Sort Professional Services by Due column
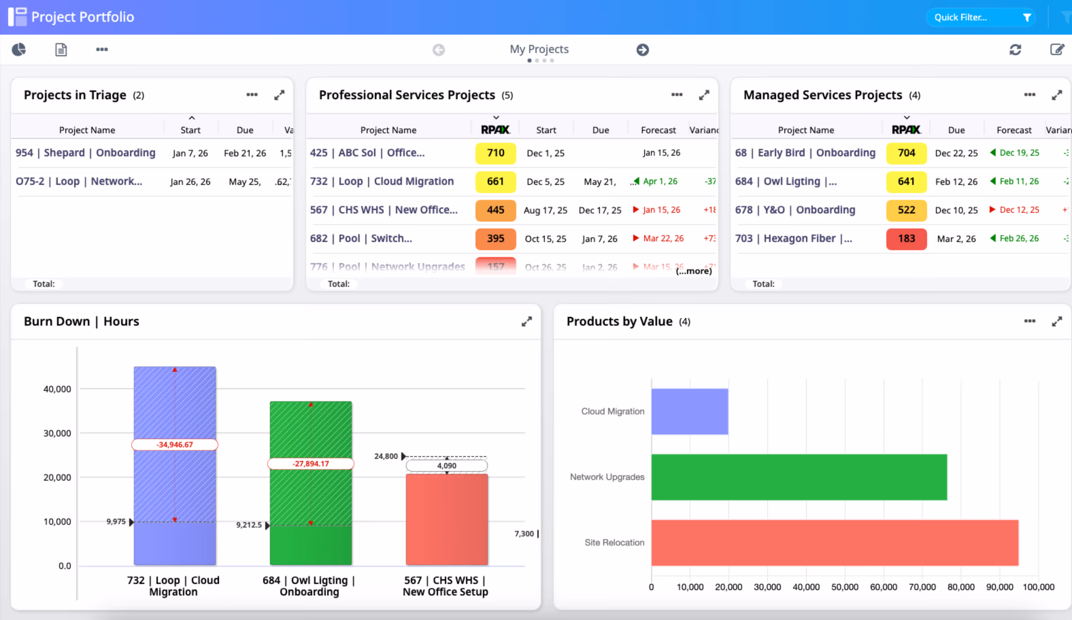 pyautogui.click(x=601, y=130)
